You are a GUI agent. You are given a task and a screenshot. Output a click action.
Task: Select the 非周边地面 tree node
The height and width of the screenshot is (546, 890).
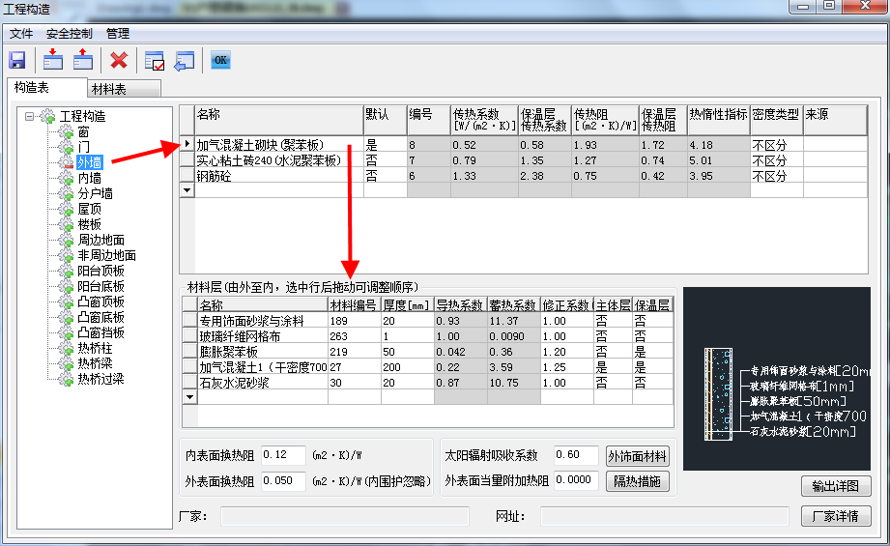coord(106,255)
